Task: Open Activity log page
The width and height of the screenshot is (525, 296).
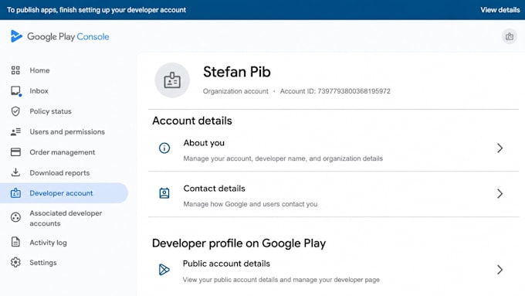Action: [x=48, y=243]
